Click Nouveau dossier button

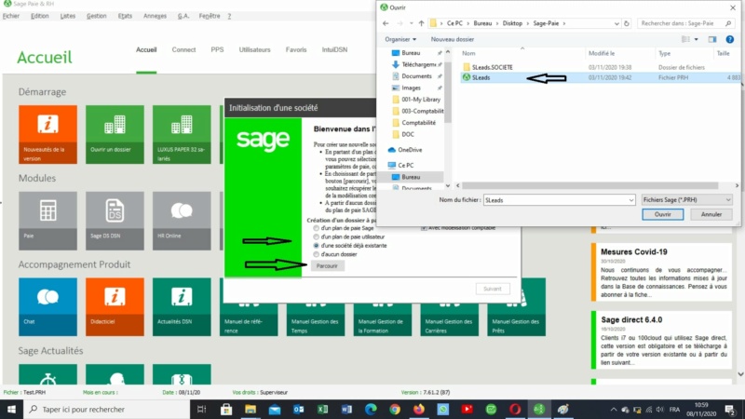click(453, 39)
